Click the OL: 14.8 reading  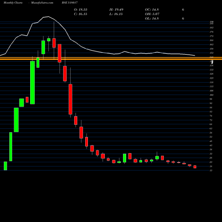coord(152,19)
